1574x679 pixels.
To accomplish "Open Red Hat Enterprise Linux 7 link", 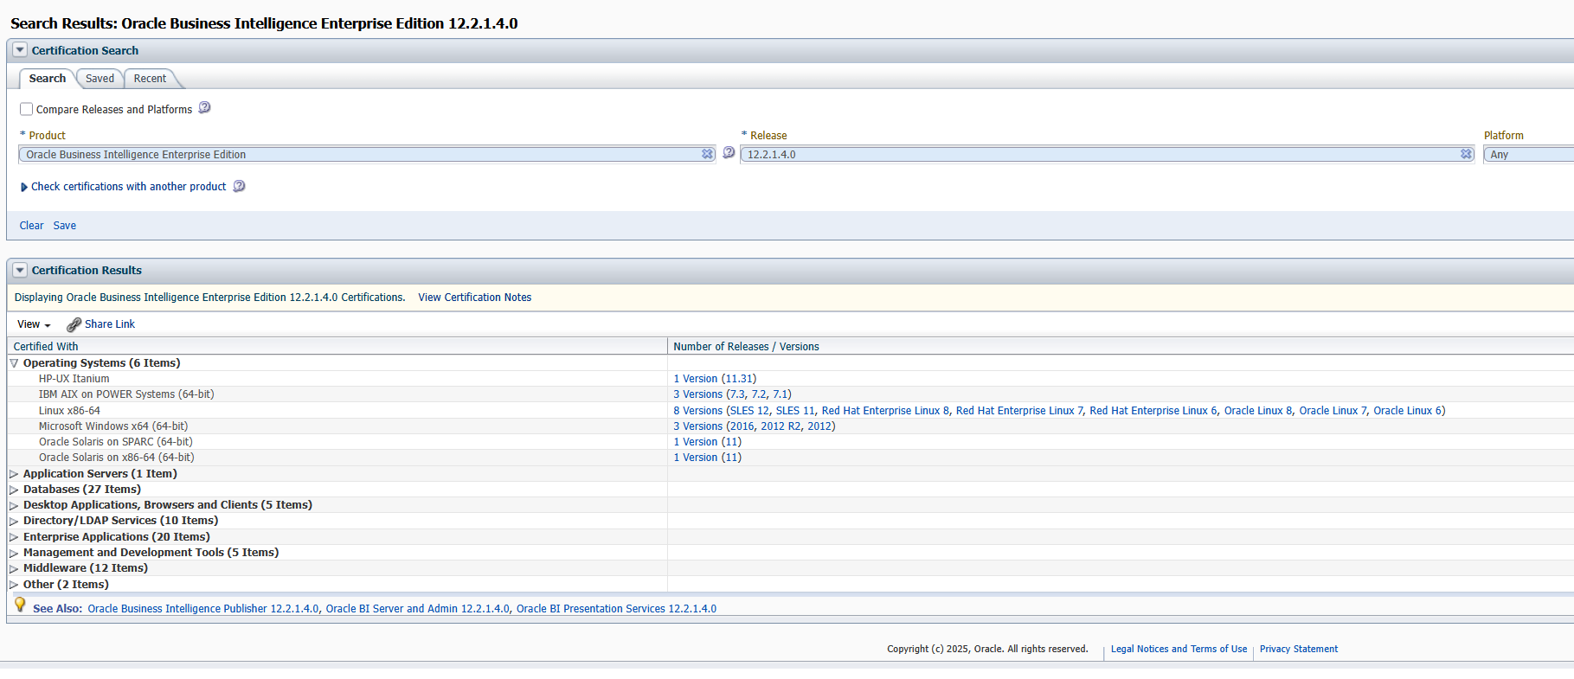I will click(1019, 411).
